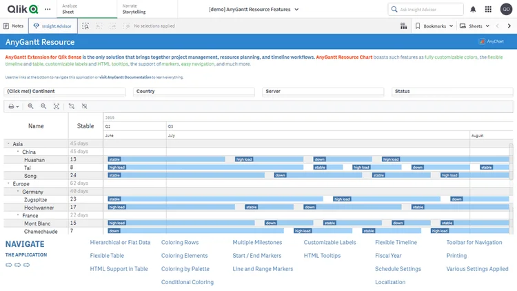Open smart search selections tool
Image resolution: width=517 pixels, height=291 pixels.
(85, 26)
